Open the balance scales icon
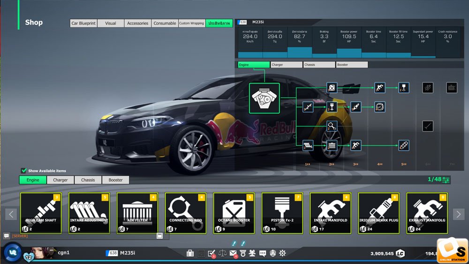 222,253
